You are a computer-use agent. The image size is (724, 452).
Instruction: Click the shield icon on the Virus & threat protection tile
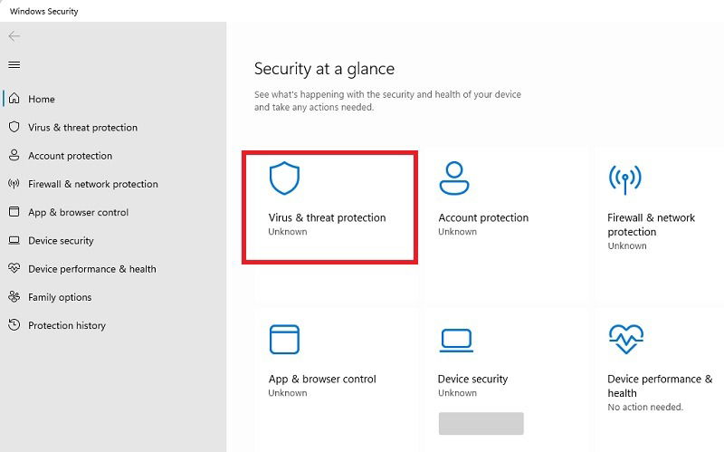coord(284,178)
